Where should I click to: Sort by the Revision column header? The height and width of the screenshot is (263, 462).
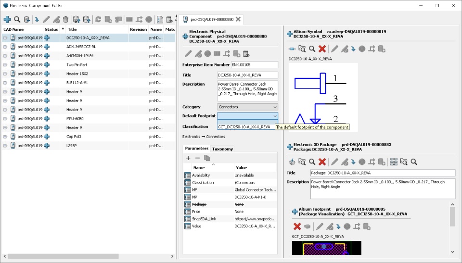138,29
